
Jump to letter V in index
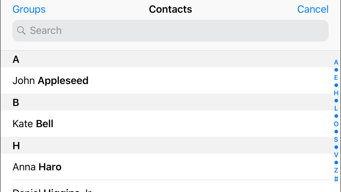coord(336,155)
